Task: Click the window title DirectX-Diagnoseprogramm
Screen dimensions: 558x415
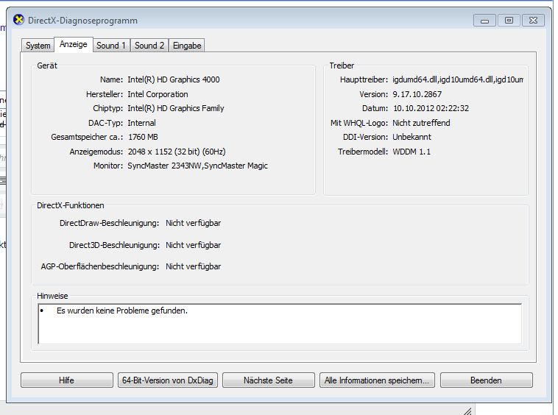Action: (x=82, y=21)
